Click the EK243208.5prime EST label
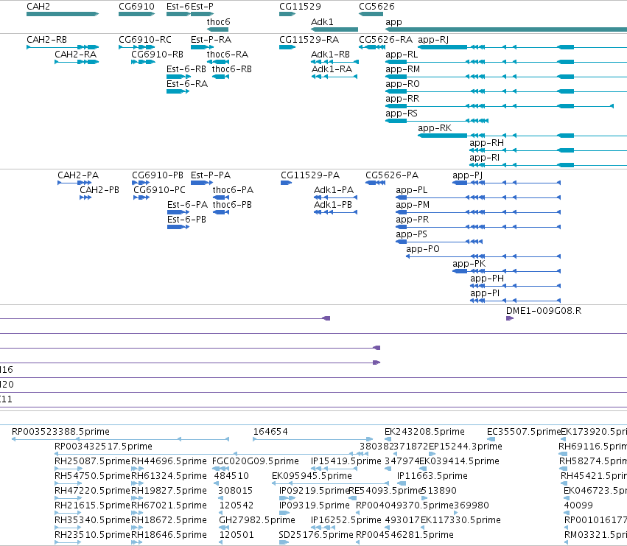 pos(424,432)
